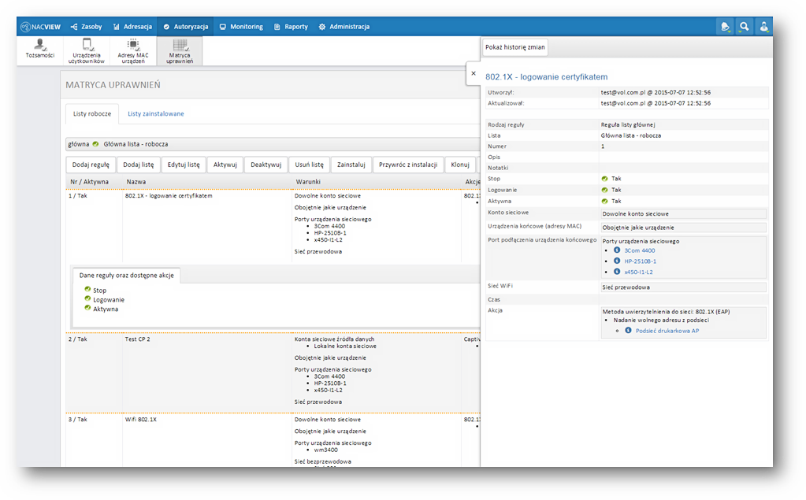Open the HP-2510B-1 link in details

tap(640, 261)
